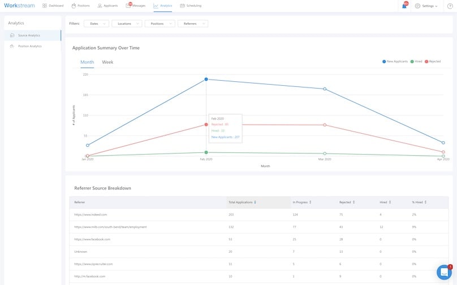Screen dimensions: 457x285
Task: Open the notifications bell icon
Action: (404, 6)
